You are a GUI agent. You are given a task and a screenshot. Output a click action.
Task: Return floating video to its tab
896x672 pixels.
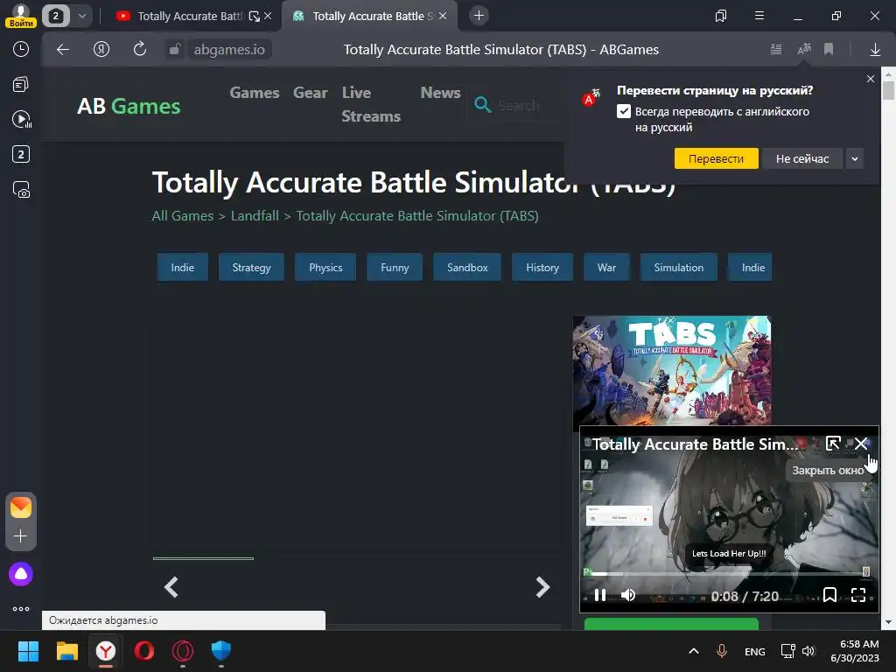click(833, 444)
